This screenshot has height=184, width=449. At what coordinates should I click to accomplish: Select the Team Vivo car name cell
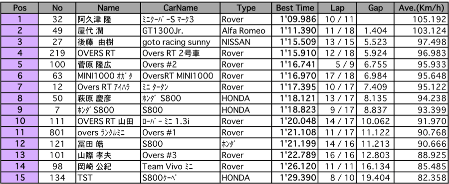point(181,166)
